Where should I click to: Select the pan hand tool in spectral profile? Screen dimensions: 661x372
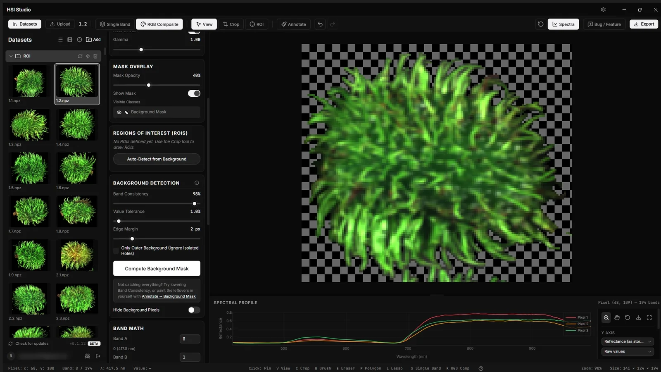click(x=617, y=317)
